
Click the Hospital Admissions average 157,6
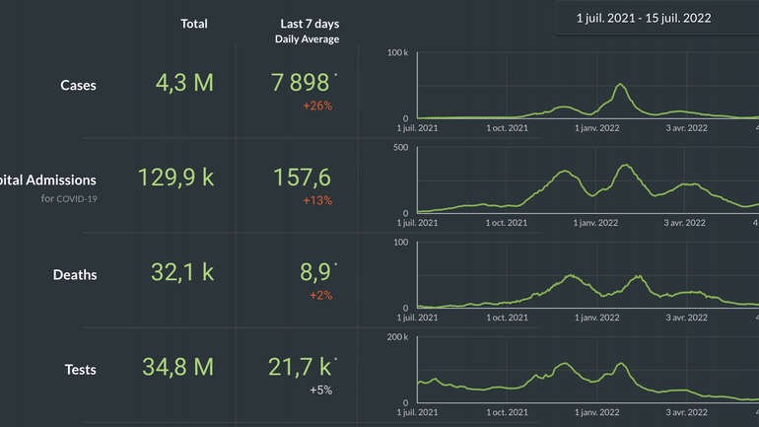[302, 178]
